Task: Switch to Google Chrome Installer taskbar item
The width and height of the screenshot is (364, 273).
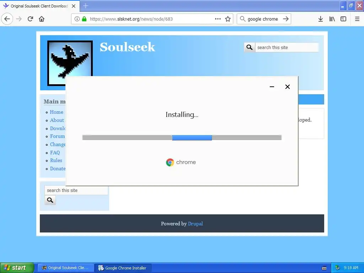Action: click(x=123, y=268)
